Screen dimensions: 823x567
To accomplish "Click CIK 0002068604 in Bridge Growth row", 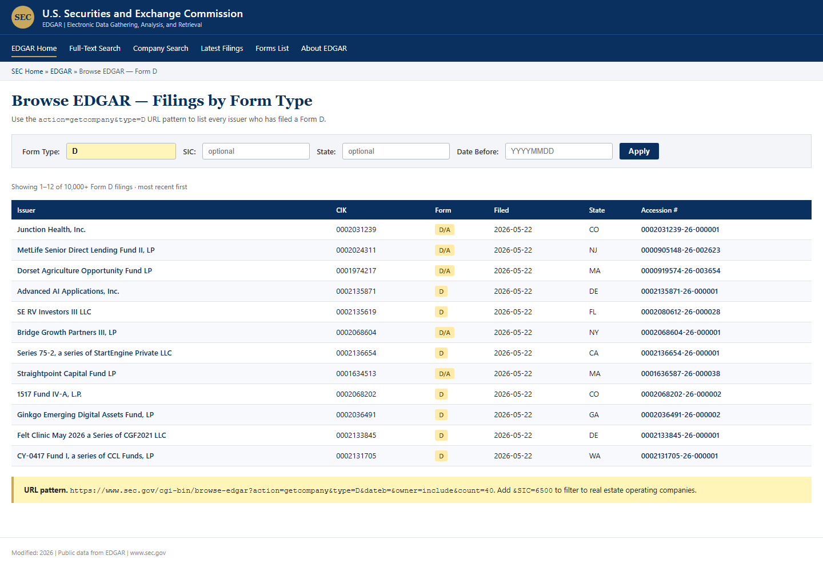I will 356,333.
